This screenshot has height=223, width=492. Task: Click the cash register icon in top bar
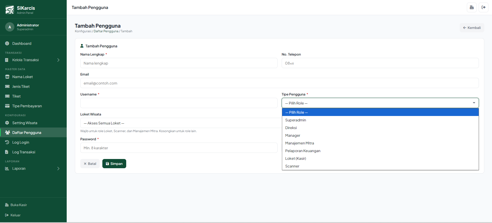click(x=472, y=7)
